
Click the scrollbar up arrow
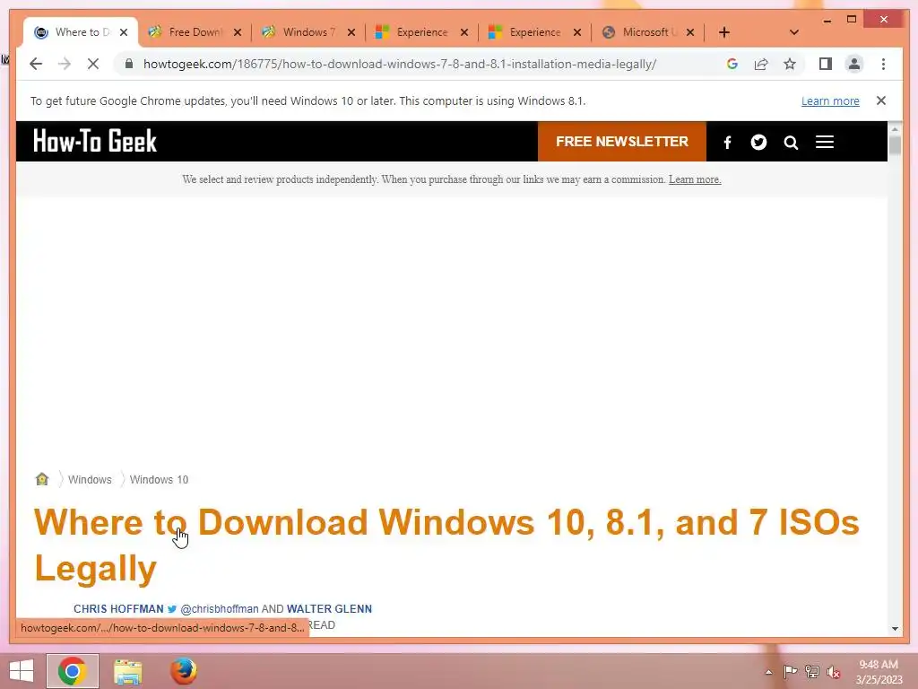pos(895,128)
